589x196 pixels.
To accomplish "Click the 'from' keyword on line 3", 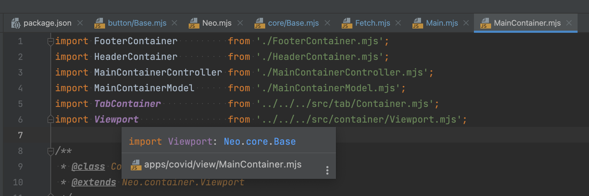I will (239, 72).
